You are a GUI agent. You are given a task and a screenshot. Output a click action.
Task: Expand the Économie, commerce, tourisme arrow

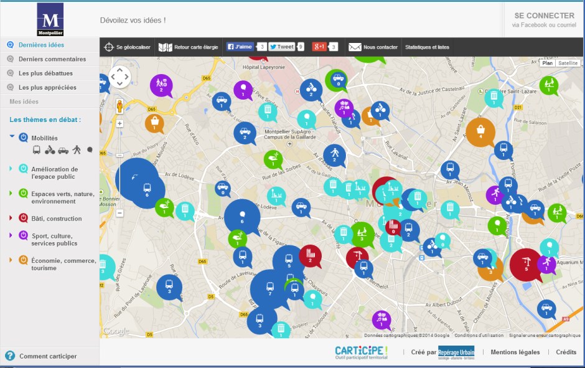pos(11,260)
